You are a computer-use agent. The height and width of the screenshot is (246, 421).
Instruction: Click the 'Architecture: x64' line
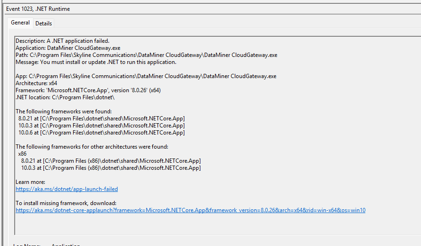[36, 83]
